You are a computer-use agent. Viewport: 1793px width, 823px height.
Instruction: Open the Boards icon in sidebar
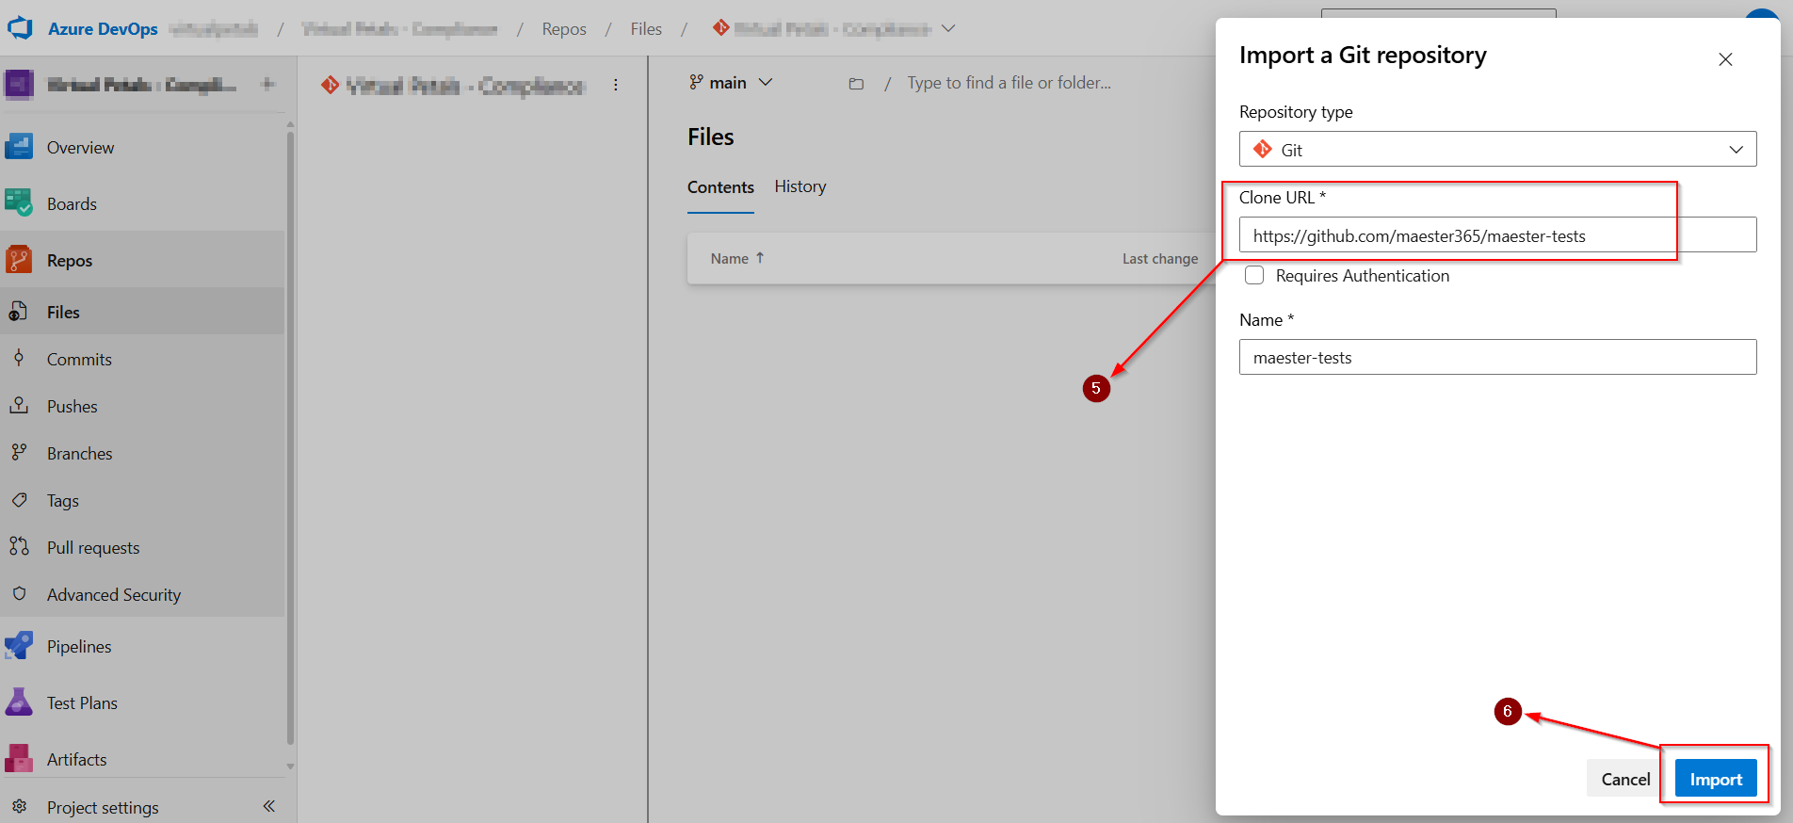pos(19,203)
